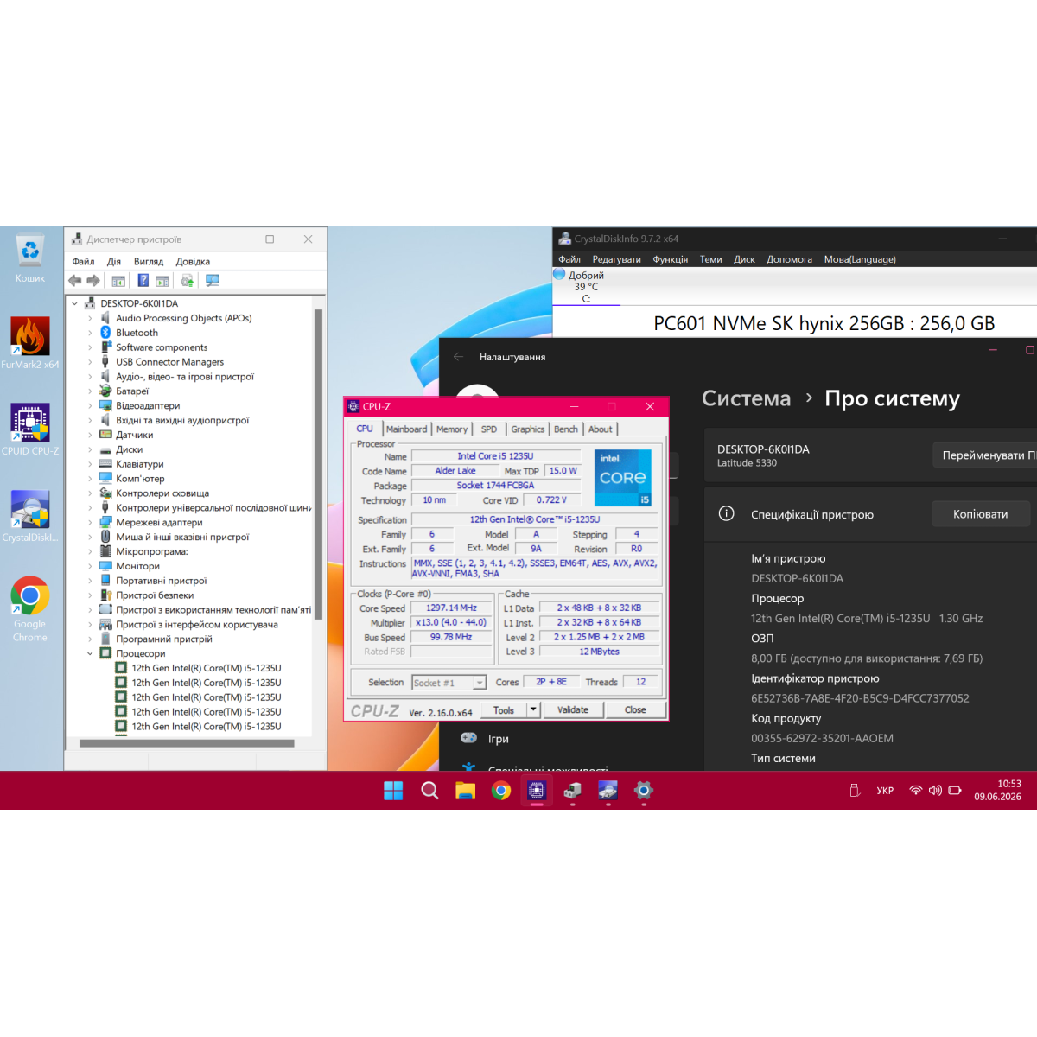Screen dimensions: 1037x1037
Task: Toggle the action pane toolbar icon
Action: click(x=162, y=281)
